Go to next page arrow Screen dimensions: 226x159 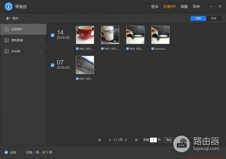pos(126,140)
